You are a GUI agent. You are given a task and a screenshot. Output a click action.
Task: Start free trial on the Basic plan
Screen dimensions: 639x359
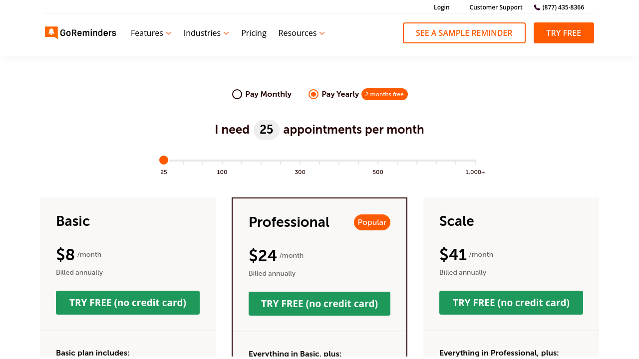pyautogui.click(x=128, y=303)
